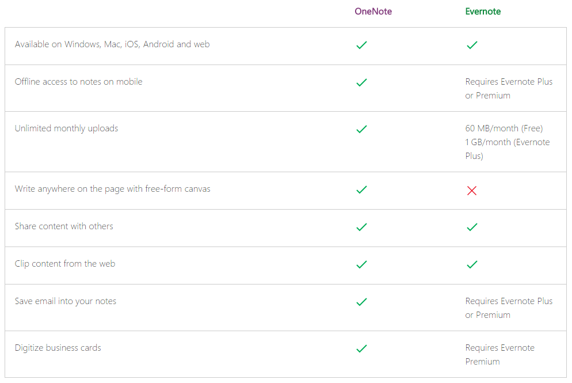This screenshot has width=572, height=383.
Task: Click the "60 MB/month (Free)" text
Action: [x=504, y=128]
